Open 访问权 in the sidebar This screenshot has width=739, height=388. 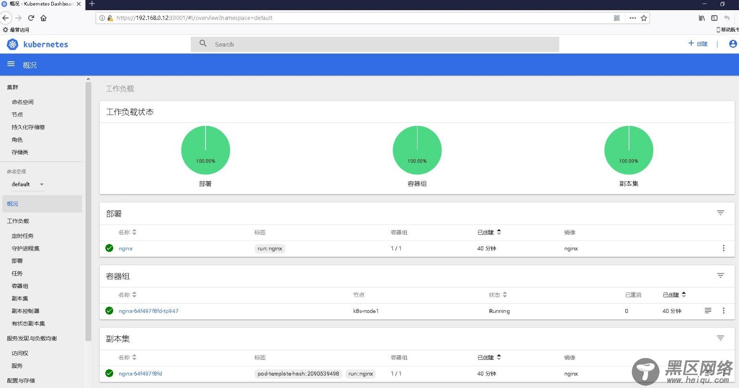click(x=20, y=353)
